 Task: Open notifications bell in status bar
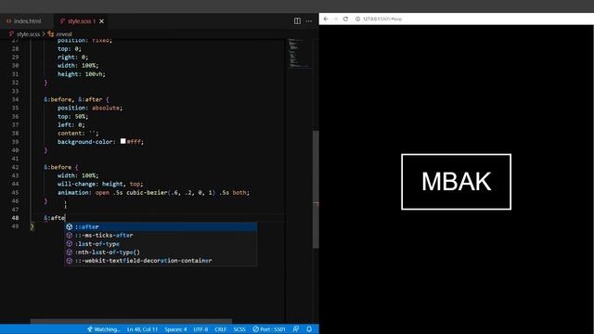309,329
